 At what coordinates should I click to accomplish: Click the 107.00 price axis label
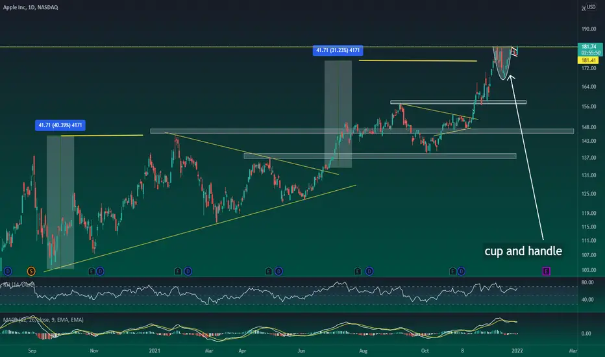589,255
